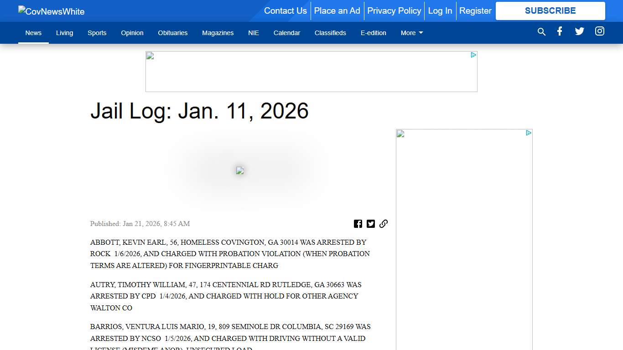Image resolution: width=623 pixels, height=350 pixels.
Task: Open the Classifieds navigation item
Action: [x=330, y=33]
